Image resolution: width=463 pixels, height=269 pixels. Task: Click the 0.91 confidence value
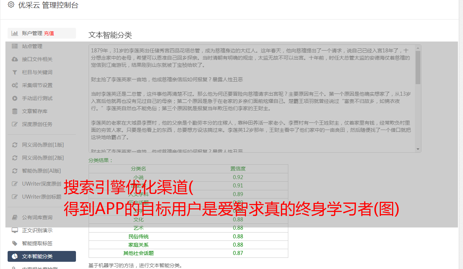[x=238, y=186]
